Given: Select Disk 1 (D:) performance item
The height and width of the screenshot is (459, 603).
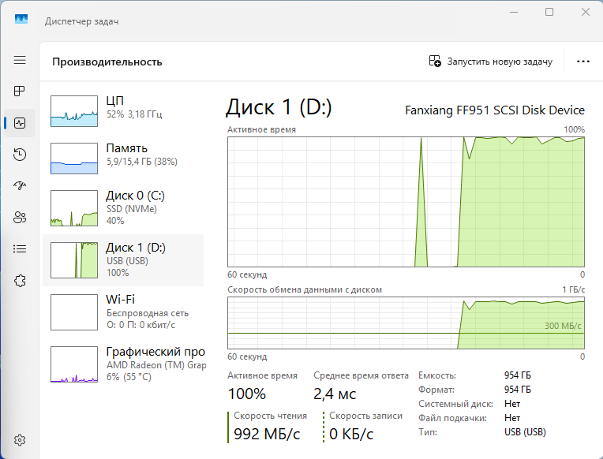Looking at the screenshot, I should coord(123,260).
